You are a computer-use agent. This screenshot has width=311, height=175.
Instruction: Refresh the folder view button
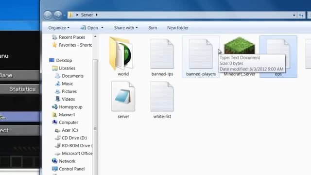[301, 15]
